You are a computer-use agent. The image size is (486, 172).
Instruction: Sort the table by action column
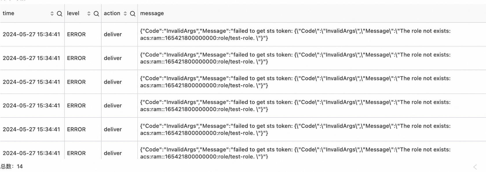(x=125, y=14)
